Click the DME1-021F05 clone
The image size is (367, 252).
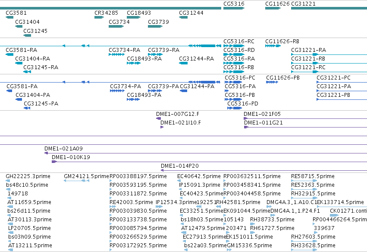305,118
